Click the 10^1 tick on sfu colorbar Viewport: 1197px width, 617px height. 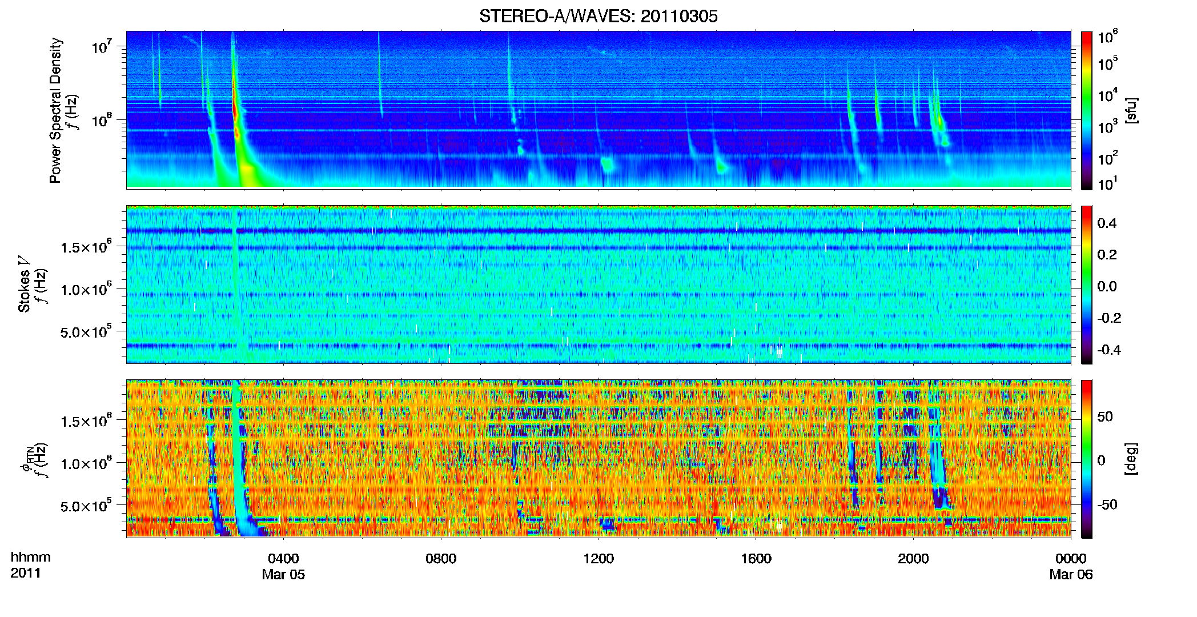click(1107, 184)
